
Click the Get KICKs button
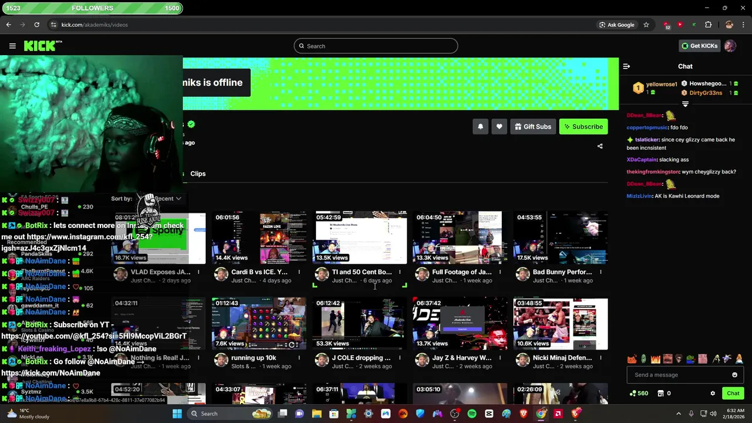[699, 46]
